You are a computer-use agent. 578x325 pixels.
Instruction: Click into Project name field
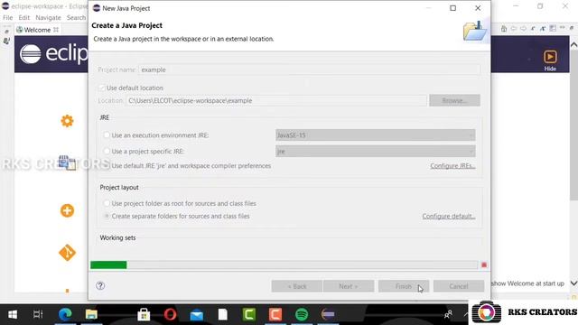tap(309, 70)
